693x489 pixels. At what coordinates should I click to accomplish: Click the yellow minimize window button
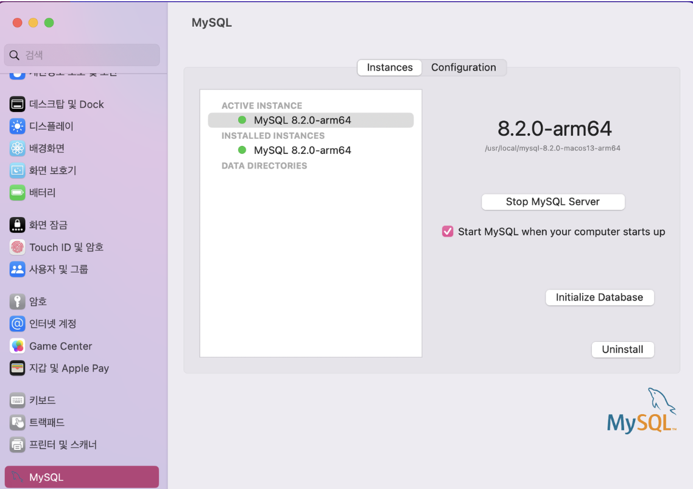pyautogui.click(x=33, y=23)
